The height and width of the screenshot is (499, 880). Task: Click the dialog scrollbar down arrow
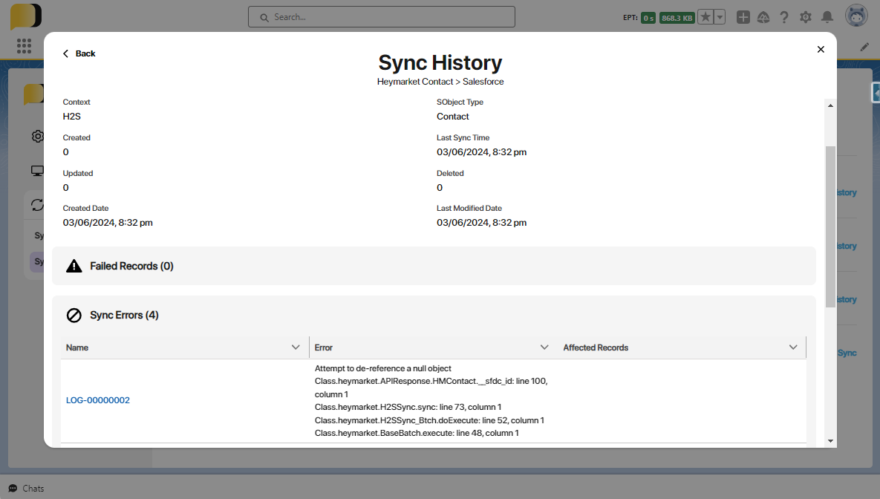coord(830,441)
